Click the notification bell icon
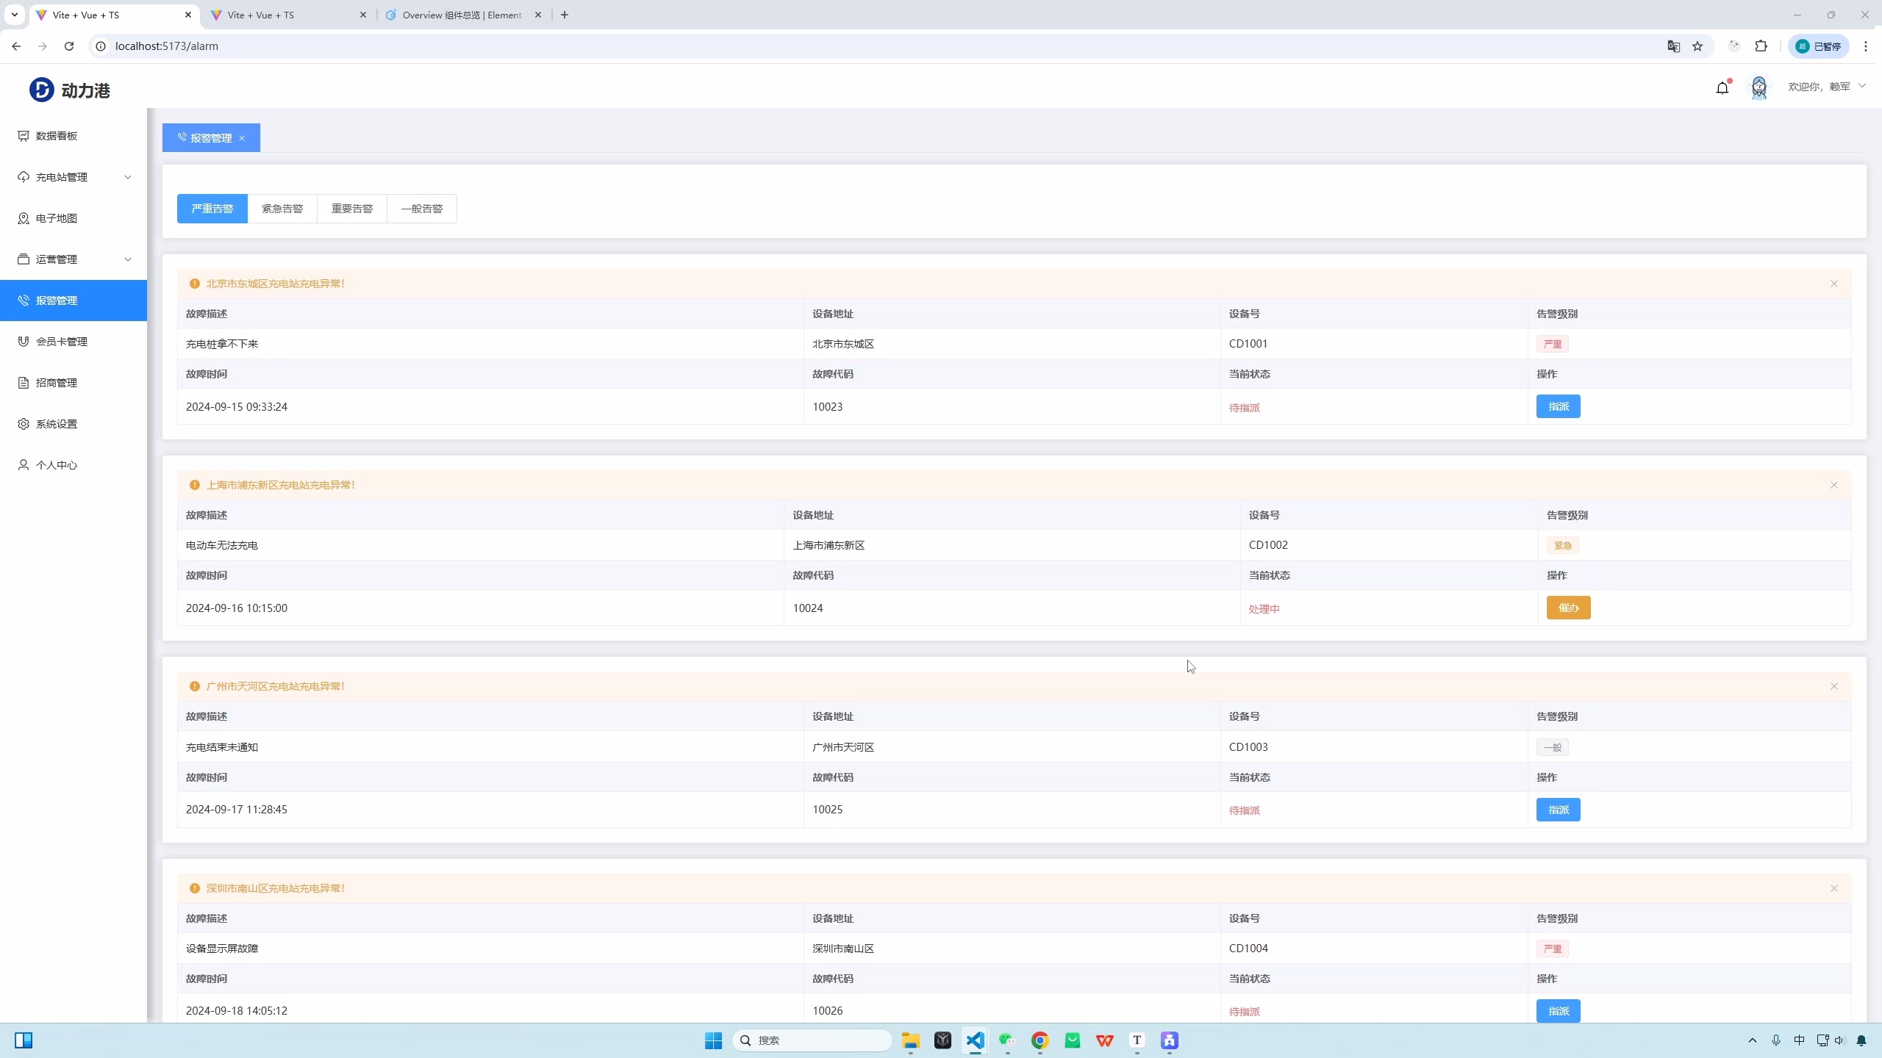The image size is (1882, 1058). 1722,88
